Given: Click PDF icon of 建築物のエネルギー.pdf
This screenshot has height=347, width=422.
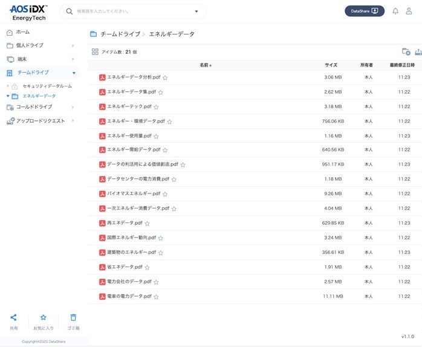Looking at the screenshot, I should click(x=102, y=253).
